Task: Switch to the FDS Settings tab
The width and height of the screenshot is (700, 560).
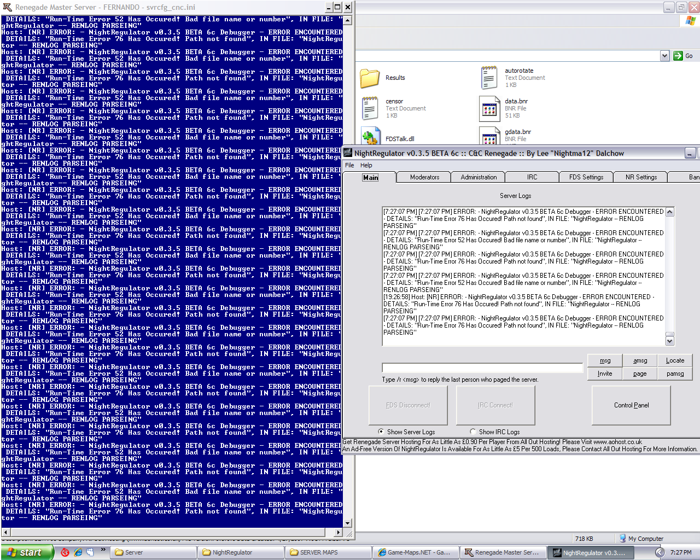Action: pyautogui.click(x=586, y=177)
